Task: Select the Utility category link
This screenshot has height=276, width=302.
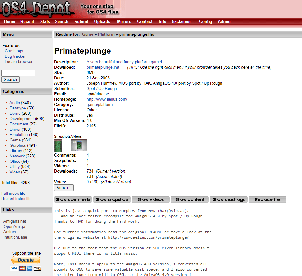Action: [14, 167]
